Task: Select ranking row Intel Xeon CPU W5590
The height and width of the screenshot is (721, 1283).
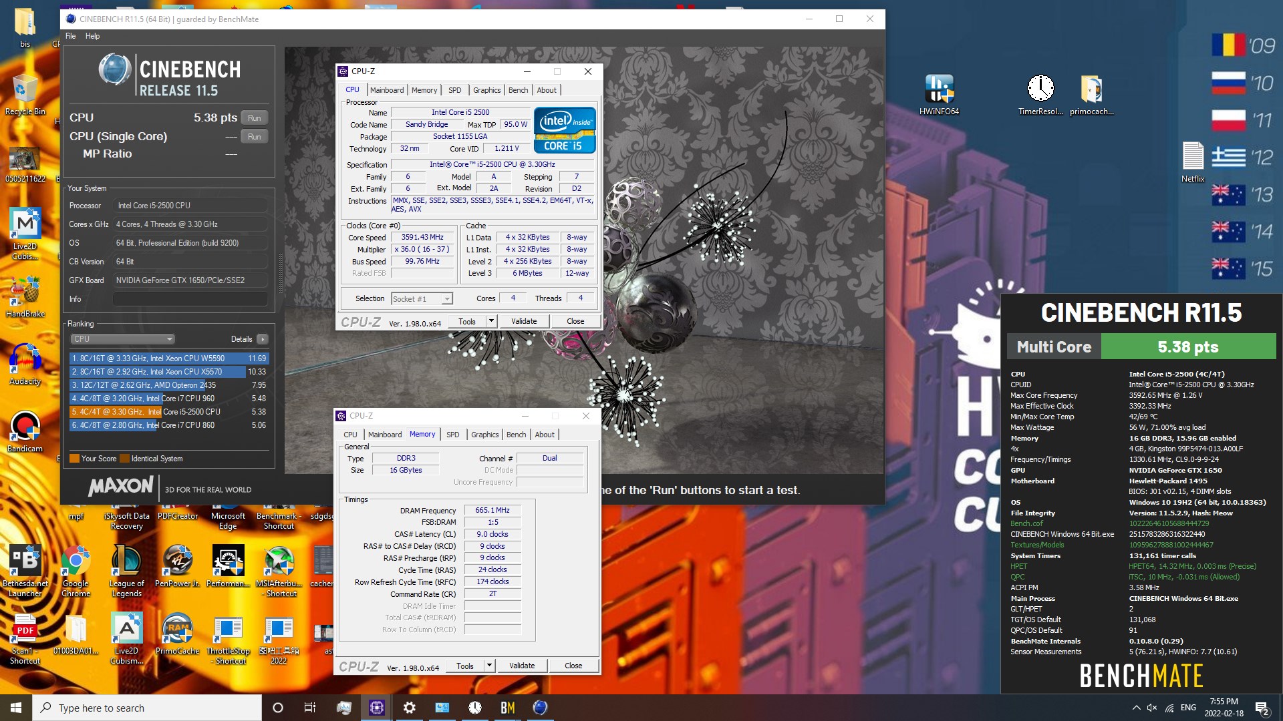Action: point(169,358)
